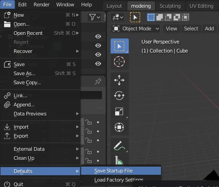Select the Cursor tool
This screenshot has height=187, width=219.
point(119,62)
